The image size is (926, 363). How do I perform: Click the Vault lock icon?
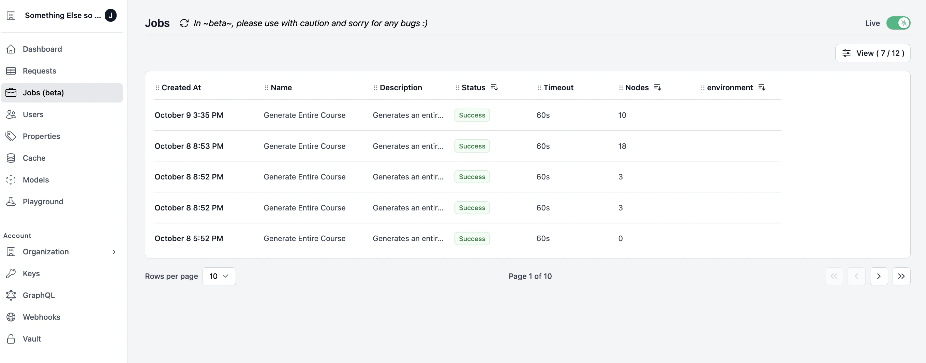point(11,338)
